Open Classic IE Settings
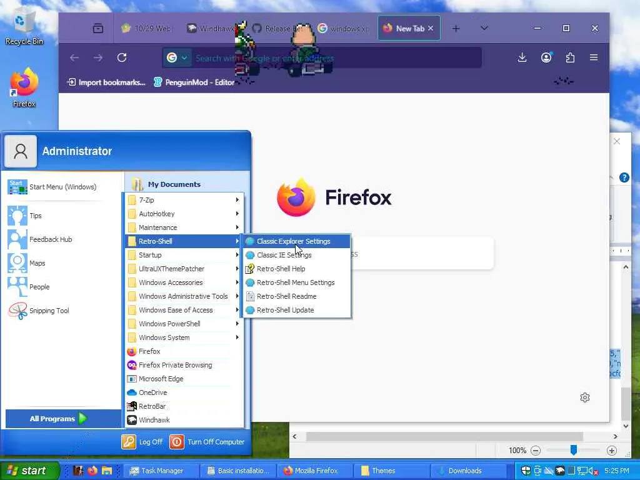This screenshot has width=640, height=480. click(297, 255)
